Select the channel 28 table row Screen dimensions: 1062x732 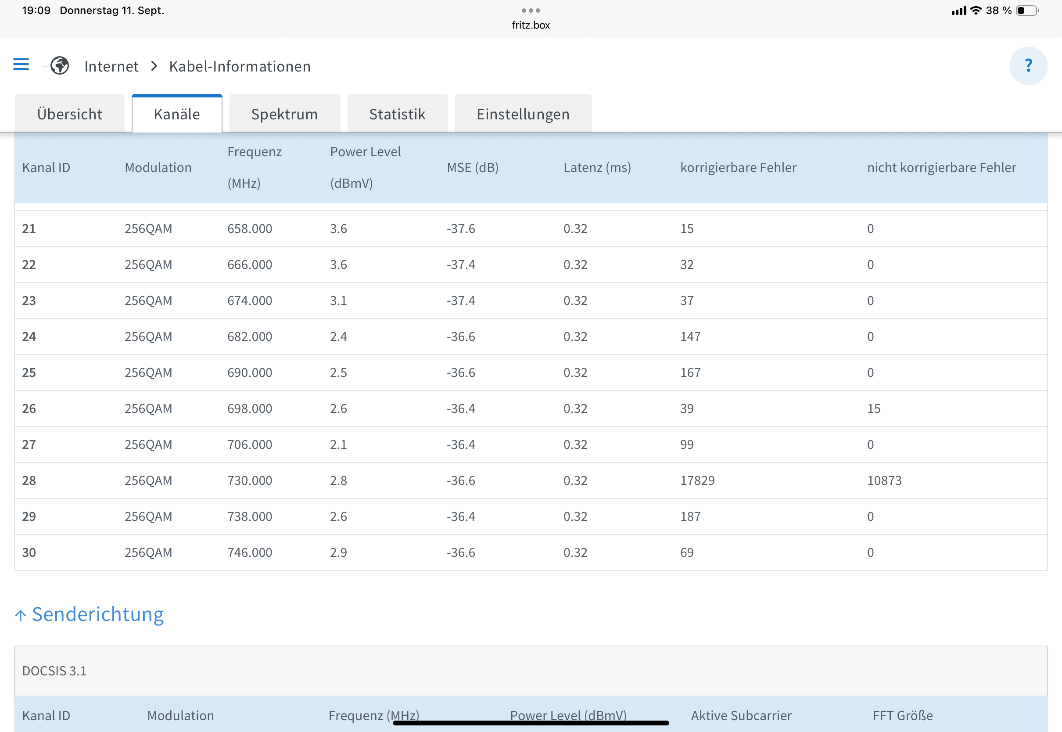pos(531,480)
